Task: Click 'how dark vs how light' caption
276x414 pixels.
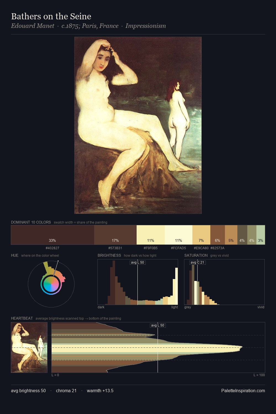Action: [140, 256]
